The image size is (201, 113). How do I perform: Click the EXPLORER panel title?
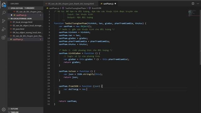(14, 4)
